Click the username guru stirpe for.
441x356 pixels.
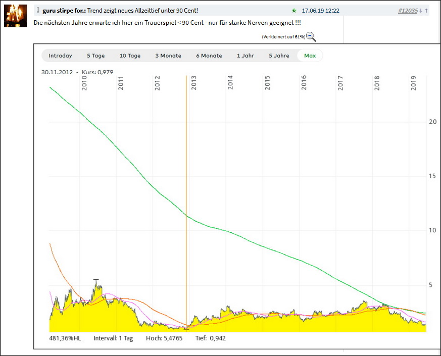(63, 10)
